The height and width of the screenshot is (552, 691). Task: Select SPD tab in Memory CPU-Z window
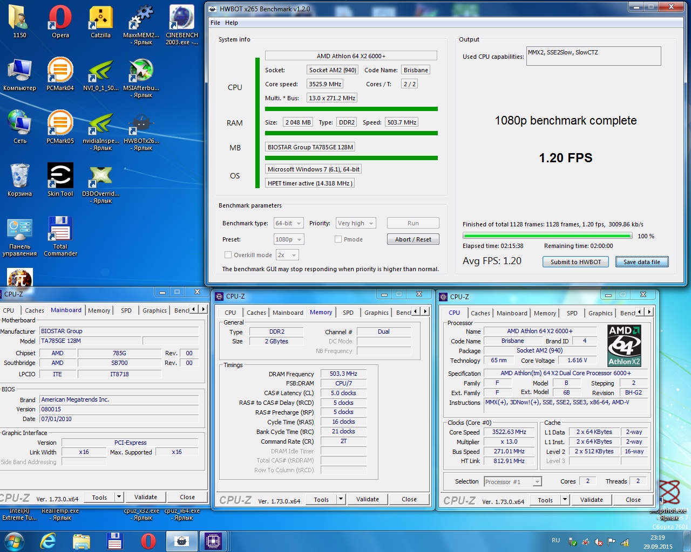pos(348,313)
